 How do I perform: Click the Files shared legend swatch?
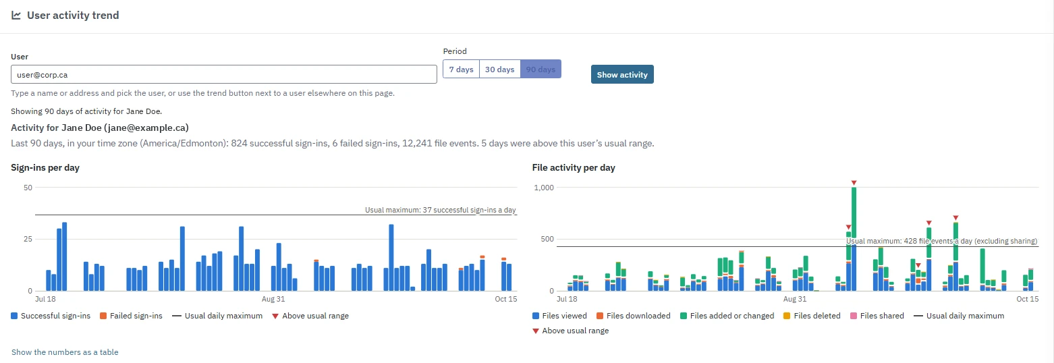tap(853, 316)
